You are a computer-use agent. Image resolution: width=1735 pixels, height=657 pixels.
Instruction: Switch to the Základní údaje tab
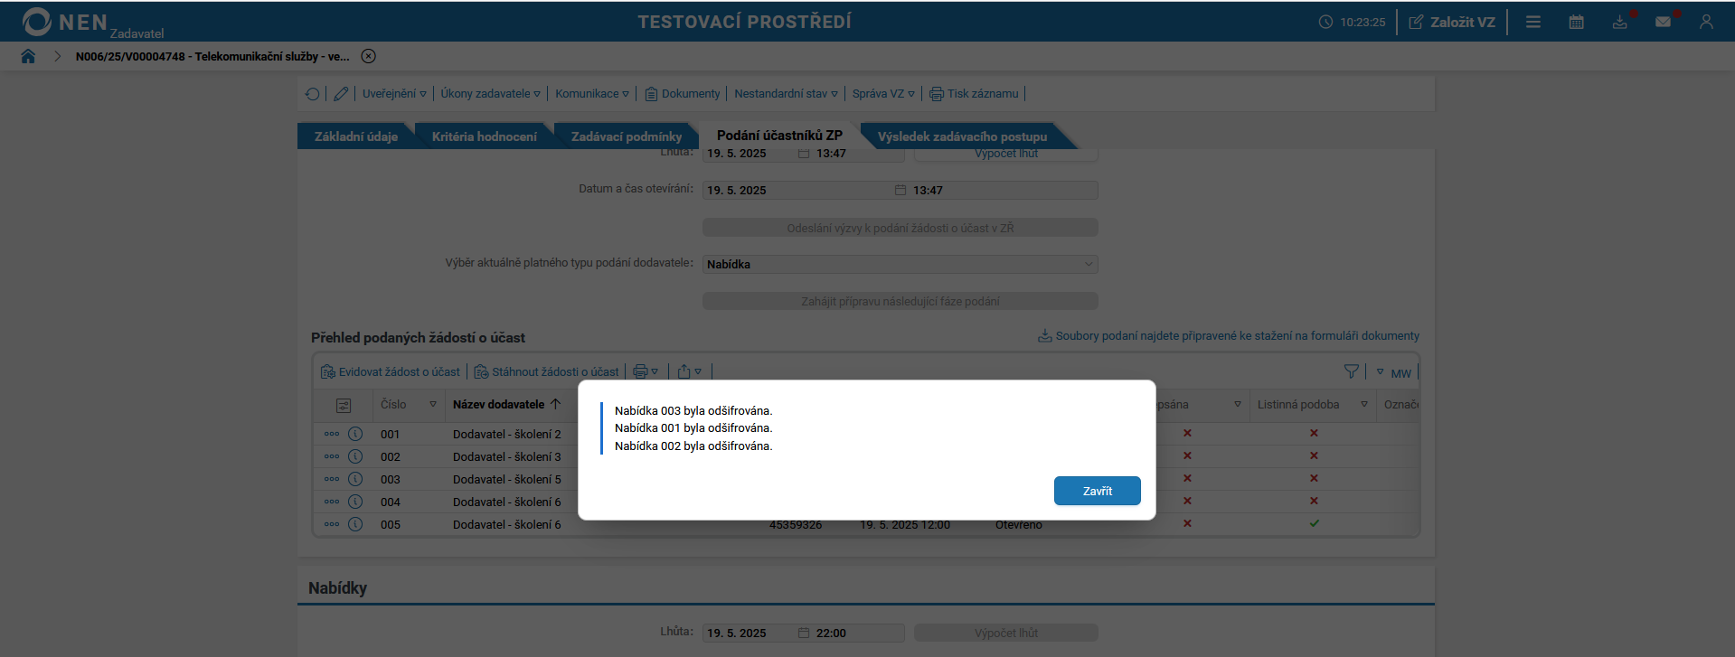(355, 136)
